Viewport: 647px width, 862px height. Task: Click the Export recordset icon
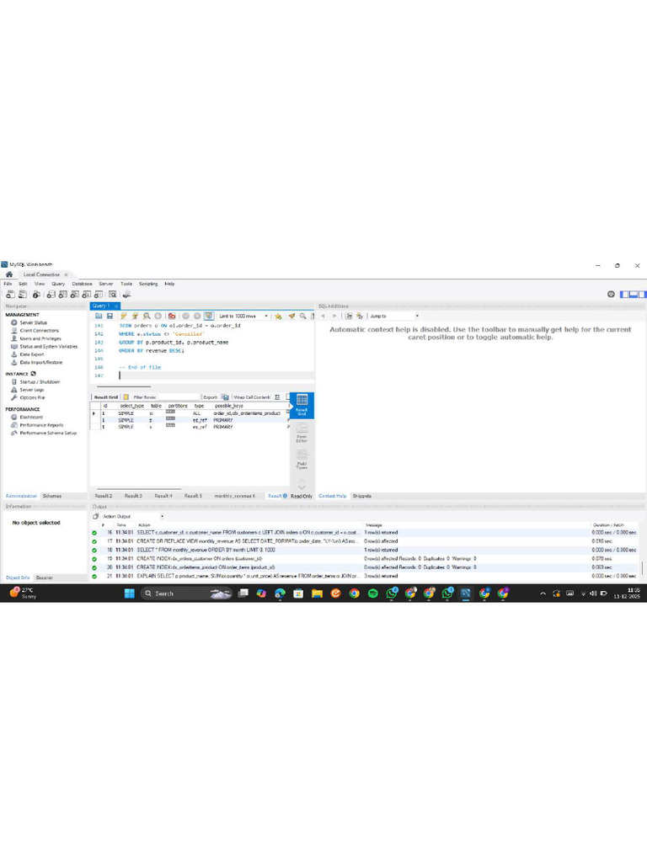click(x=225, y=397)
